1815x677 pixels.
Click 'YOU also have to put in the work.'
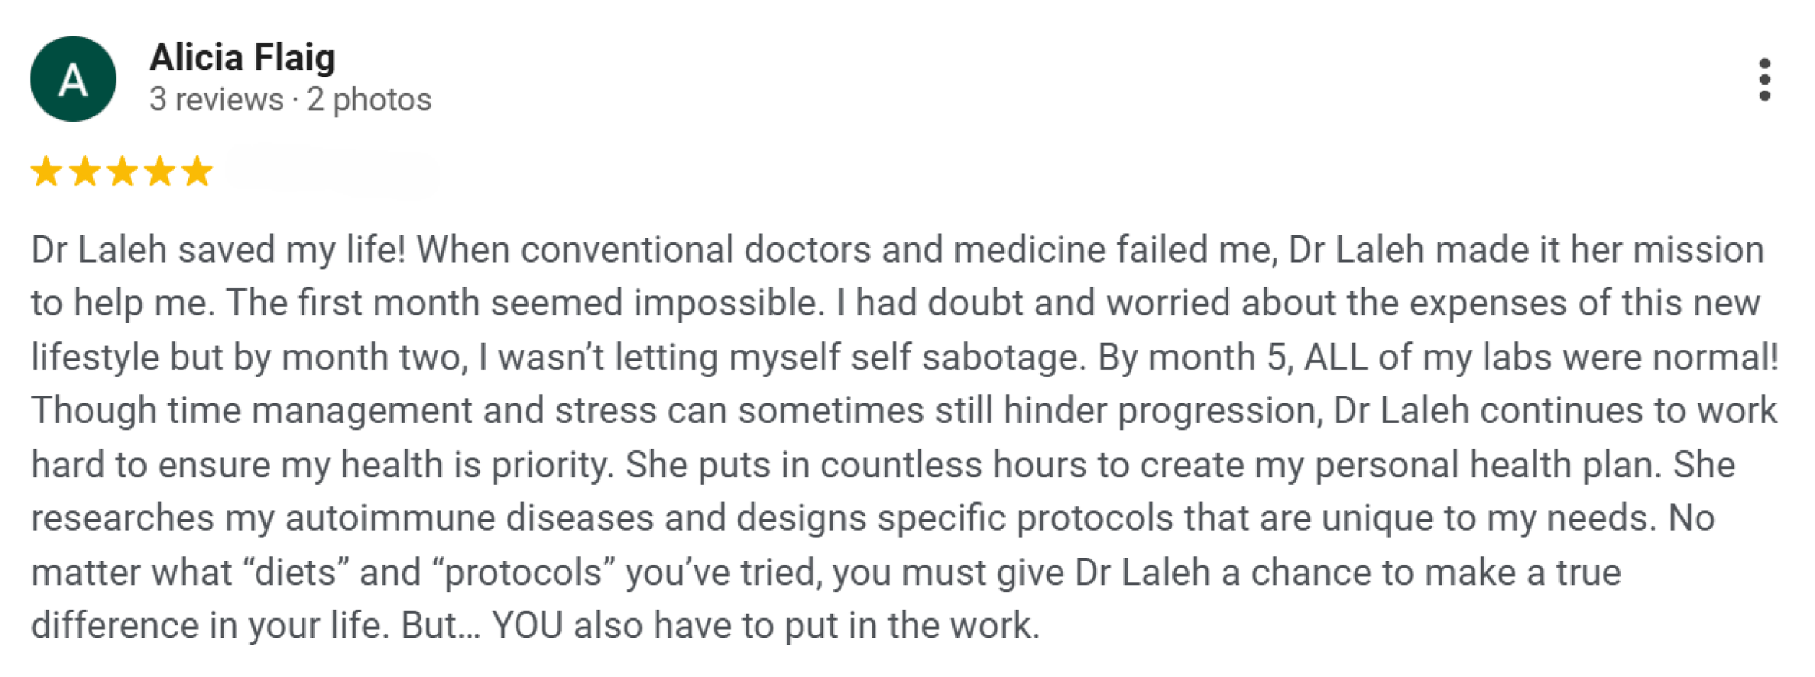click(x=766, y=626)
